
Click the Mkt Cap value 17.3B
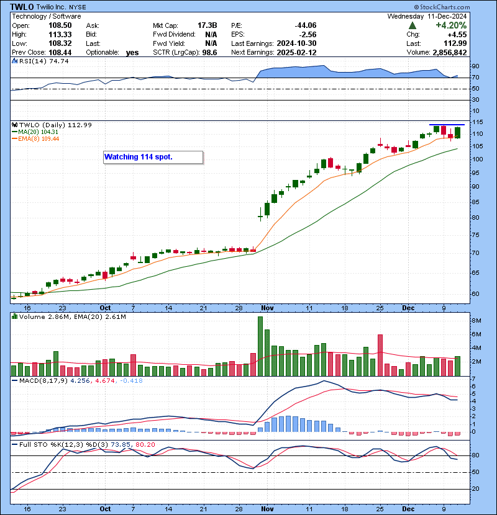tap(207, 25)
